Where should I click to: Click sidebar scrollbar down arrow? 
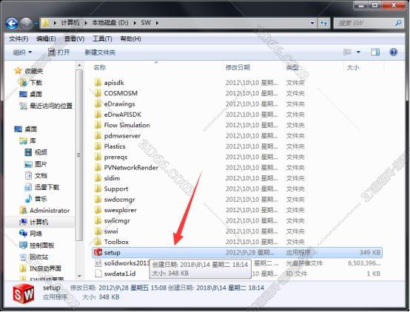coord(79,276)
